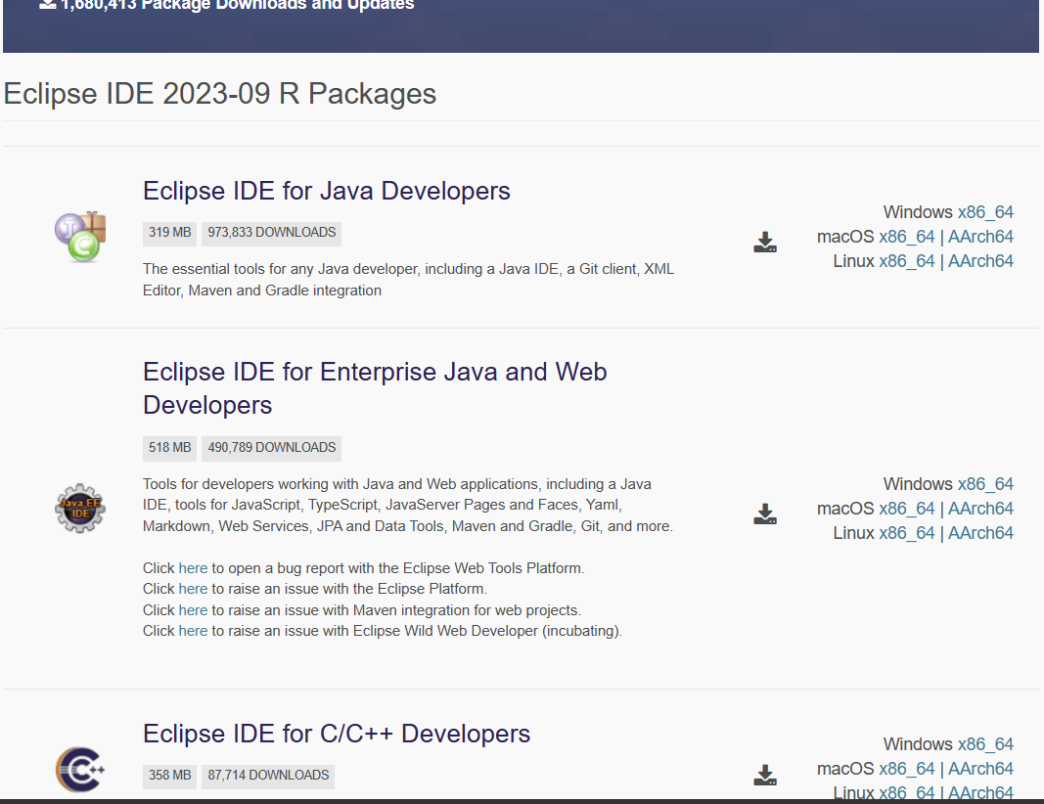Image resolution: width=1044 pixels, height=804 pixels.
Task: Download Java Developers Windows x86_64
Action: [x=985, y=212]
